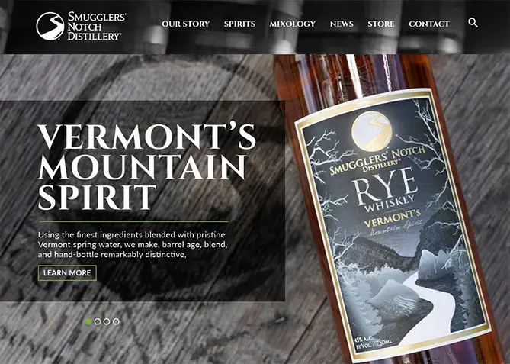Image resolution: width=510 pixels, height=364 pixels.
Task: Open the Contact page
Action: tap(429, 24)
